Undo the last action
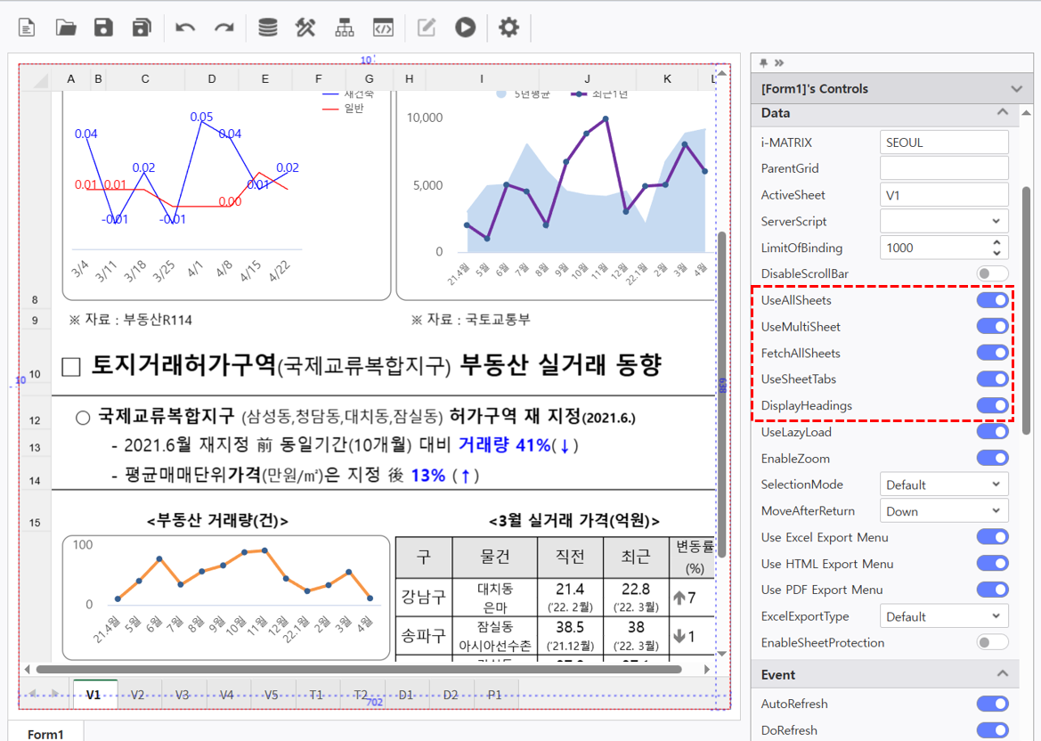 tap(185, 28)
